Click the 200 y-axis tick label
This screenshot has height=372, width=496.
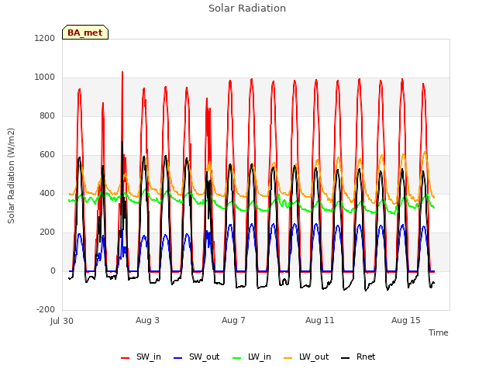coord(47,232)
